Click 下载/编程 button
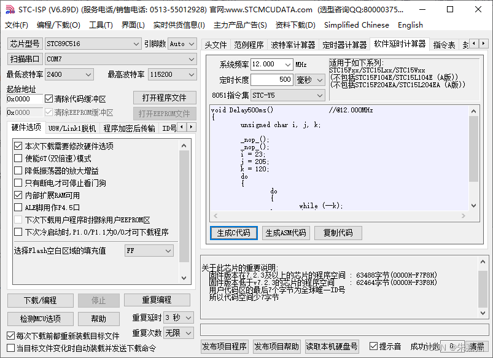The image size is (493, 358). tap(41, 300)
